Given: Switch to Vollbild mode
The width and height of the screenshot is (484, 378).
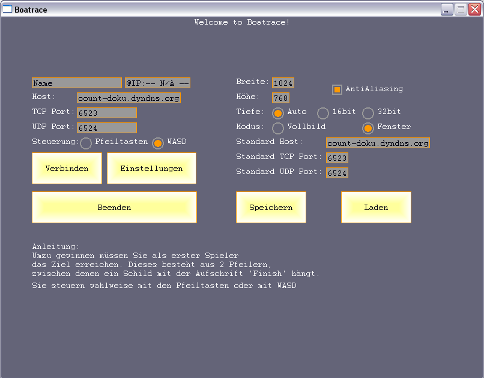Looking at the screenshot, I should coord(278,128).
